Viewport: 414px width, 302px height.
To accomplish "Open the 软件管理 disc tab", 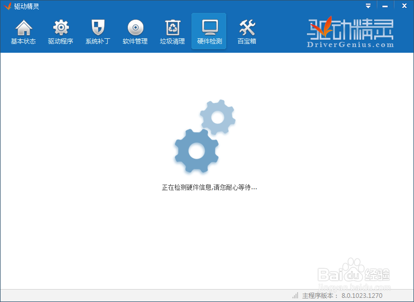I will [x=135, y=31].
